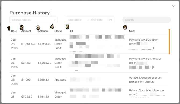
Task: Click the Note column header
Action: coord(132,31)
